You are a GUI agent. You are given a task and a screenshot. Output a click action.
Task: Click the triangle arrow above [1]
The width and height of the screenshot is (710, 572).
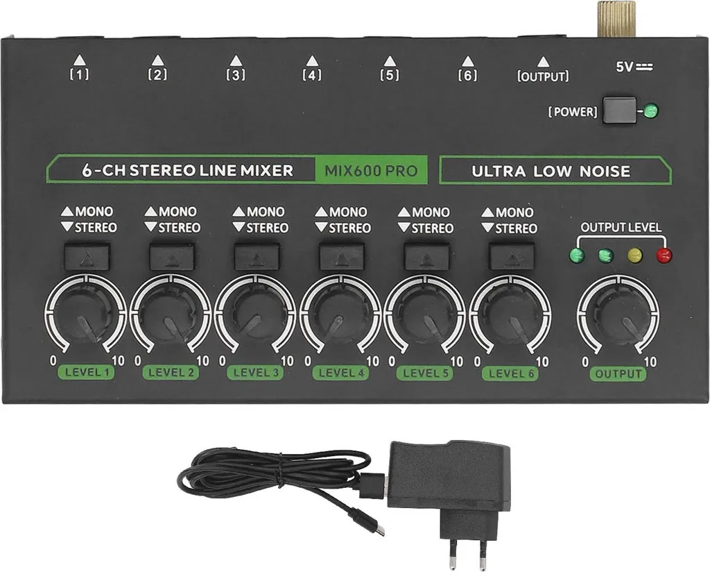click(80, 60)
